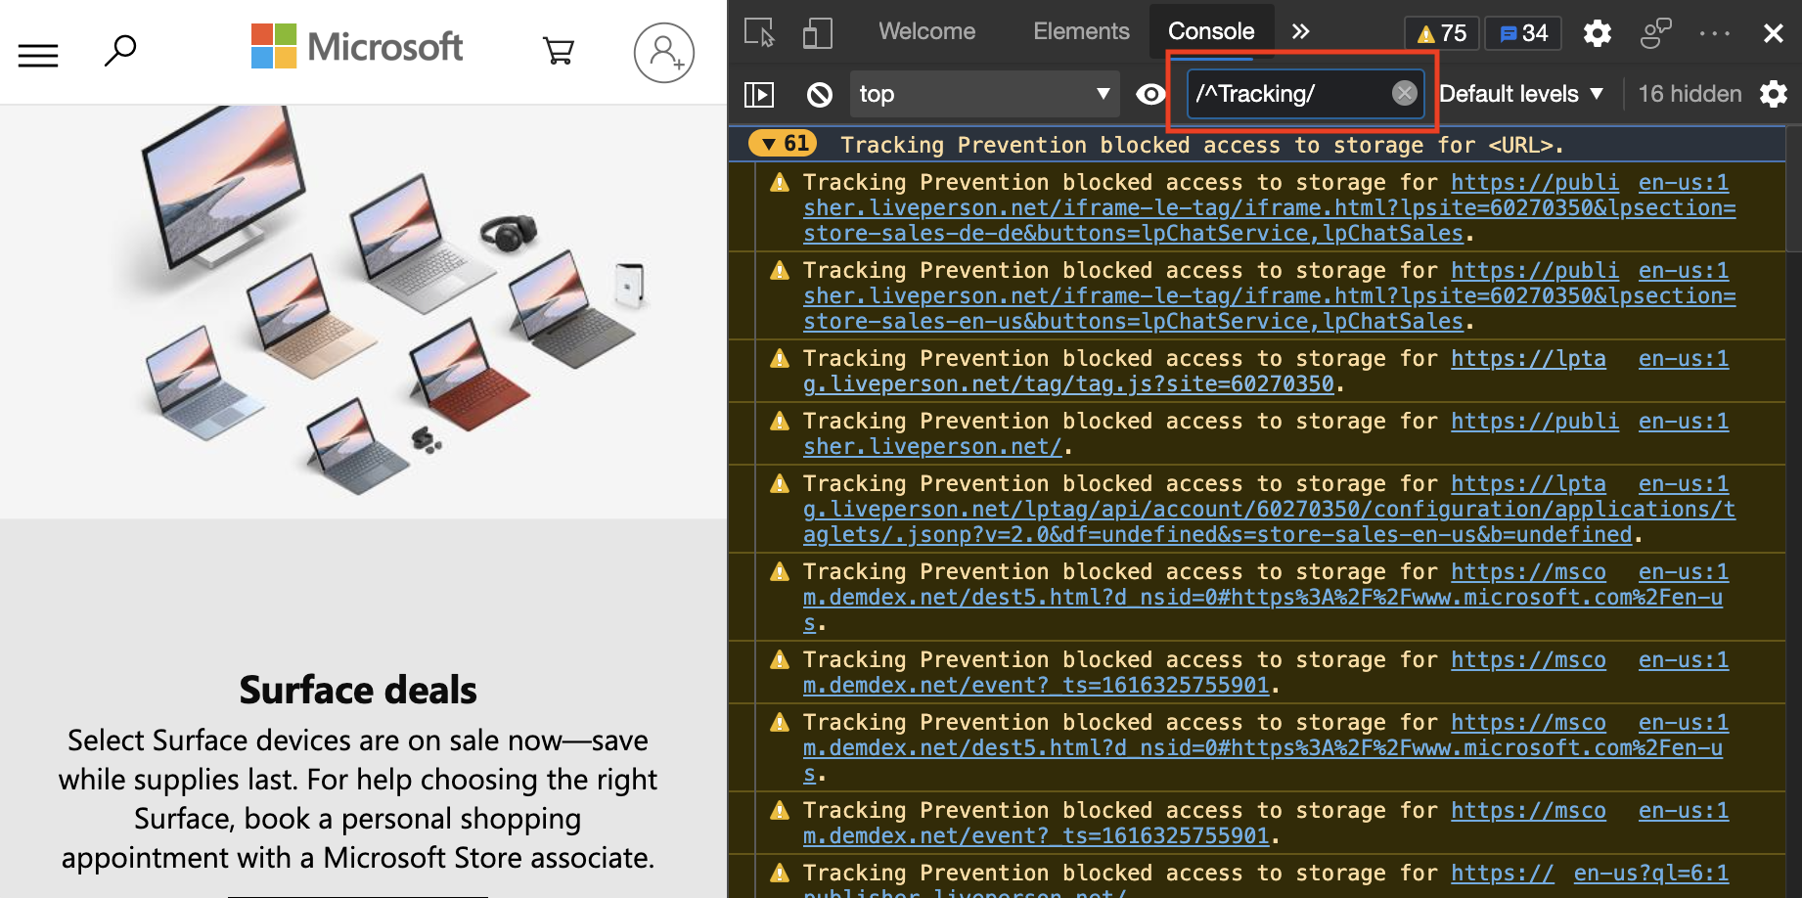Clear the /^Tracking/ filter text
Image resolution: width=1802 pixels, height=898 pixels.
(1405, 94)
